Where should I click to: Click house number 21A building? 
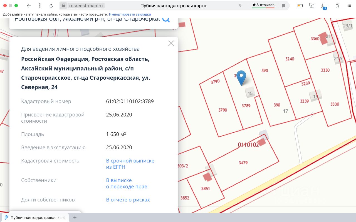tap(338, 58)
